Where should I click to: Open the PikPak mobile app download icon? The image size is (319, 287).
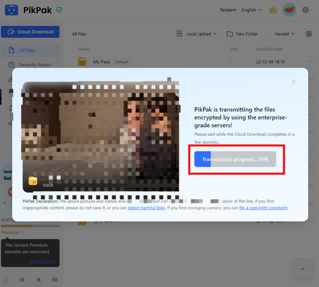pyautogui.click(x=5, y=280)
